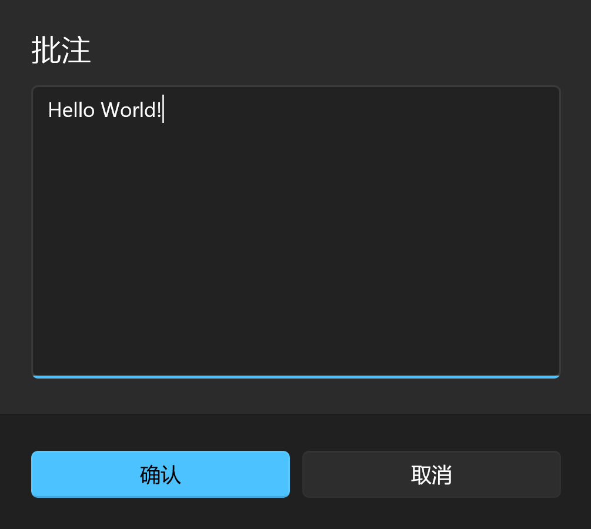Viewport: 591px width, 529px height.
Task: Click the 取消 button
Action: (x=431, y=474)
